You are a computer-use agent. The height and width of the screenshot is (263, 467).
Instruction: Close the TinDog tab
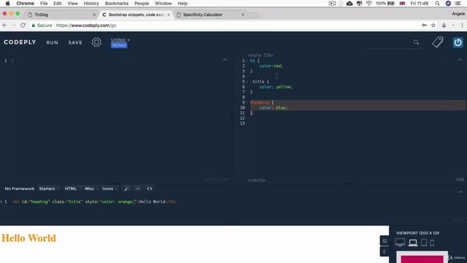pyautogui.click(x=94, y=15)
